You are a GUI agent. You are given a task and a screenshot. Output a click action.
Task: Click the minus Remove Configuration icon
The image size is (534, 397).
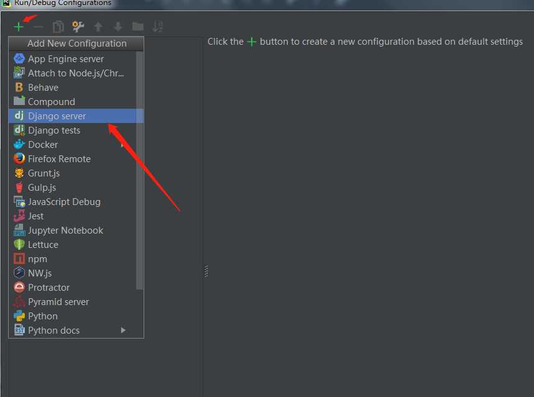click(x=38, y=27)
